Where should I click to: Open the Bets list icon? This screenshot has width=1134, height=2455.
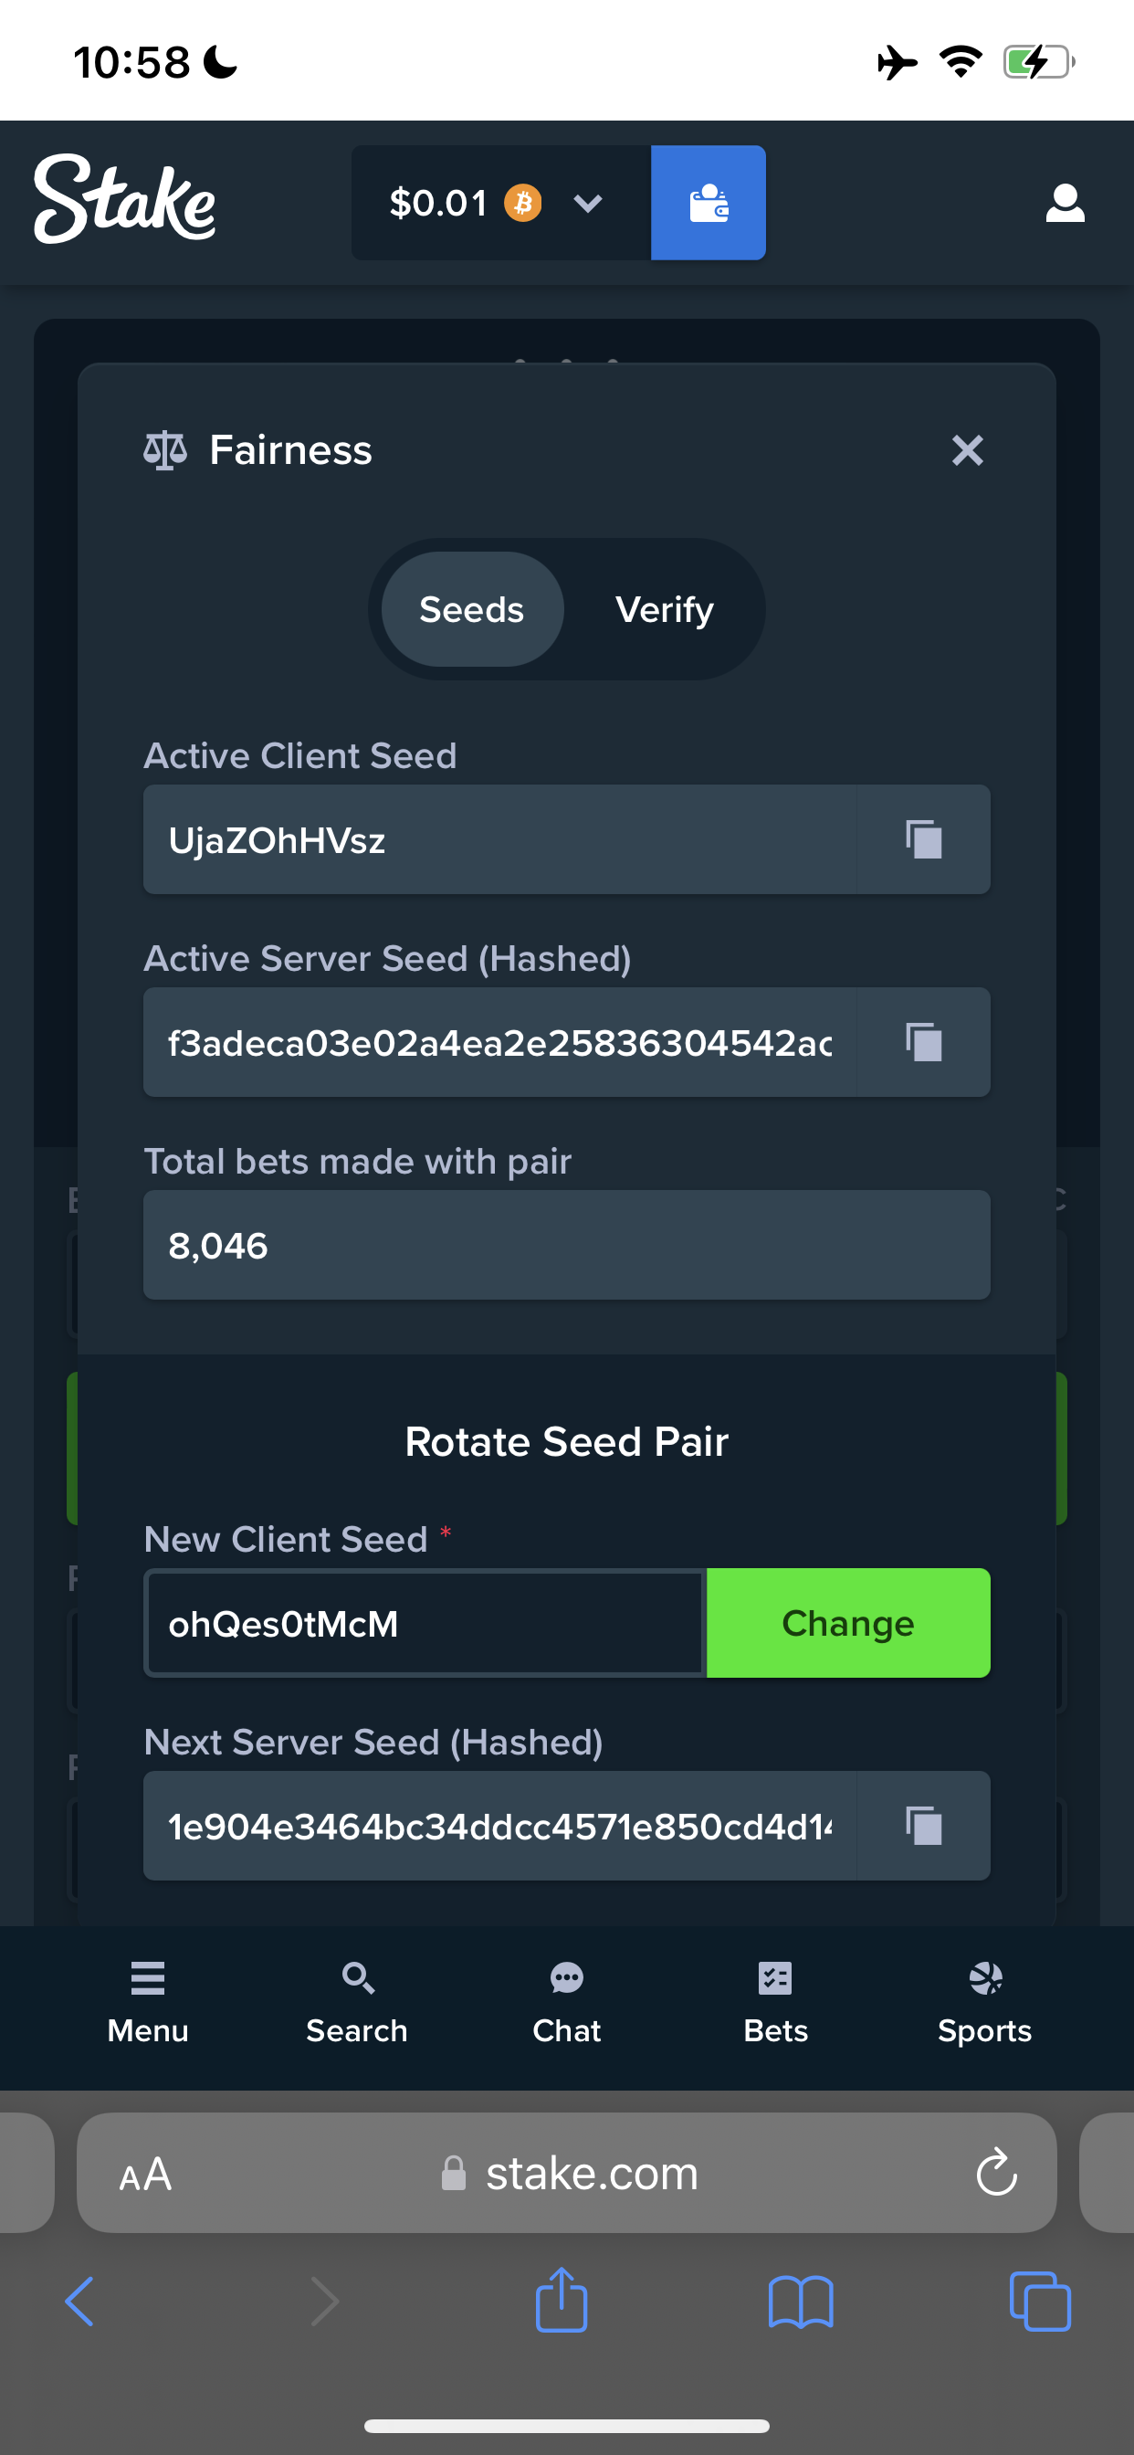776,1978
